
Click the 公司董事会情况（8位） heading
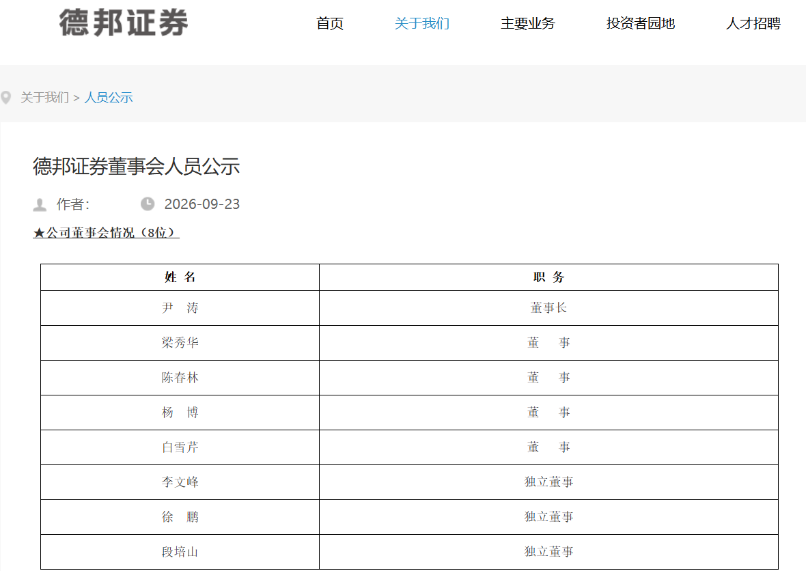[106, 233]
